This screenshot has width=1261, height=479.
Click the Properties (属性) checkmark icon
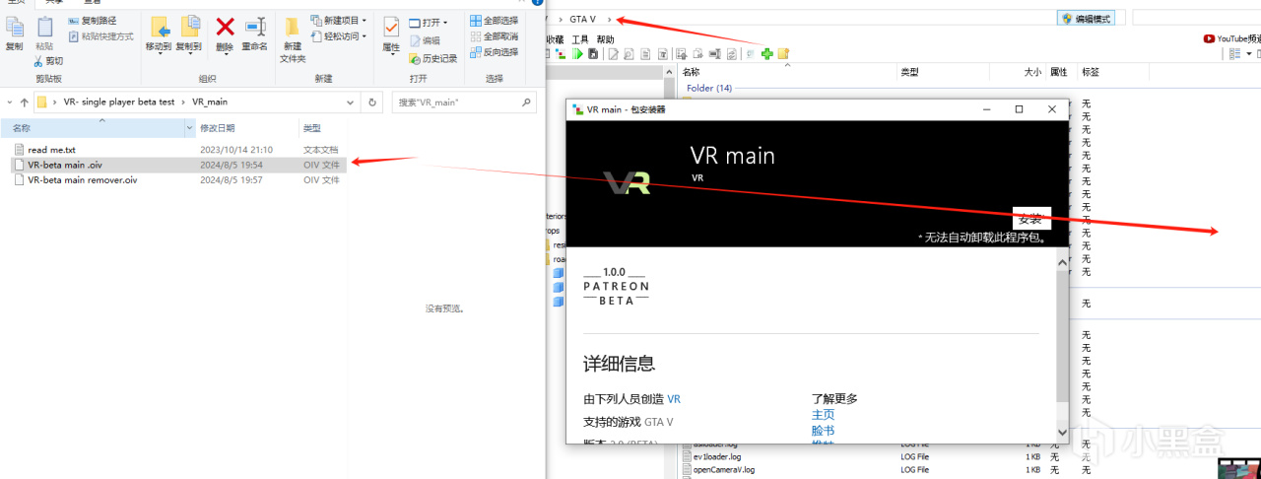[391, 28]
